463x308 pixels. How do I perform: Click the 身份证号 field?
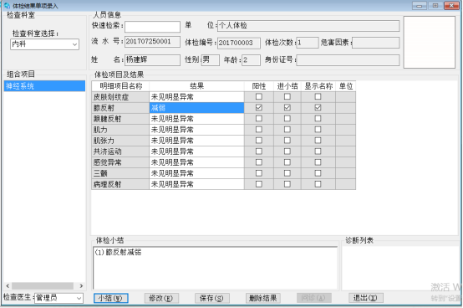coord(348,60)
